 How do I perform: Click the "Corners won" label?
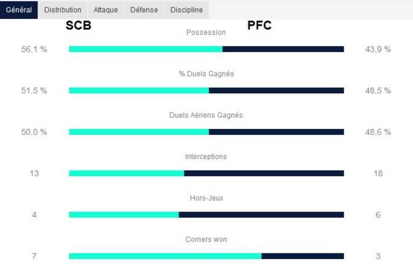coord(206,239)
